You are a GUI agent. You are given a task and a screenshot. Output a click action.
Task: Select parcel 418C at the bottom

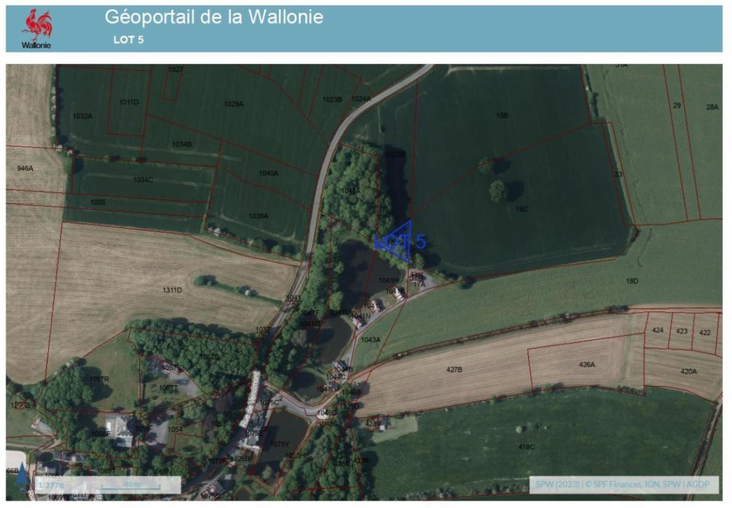point(526,446)
